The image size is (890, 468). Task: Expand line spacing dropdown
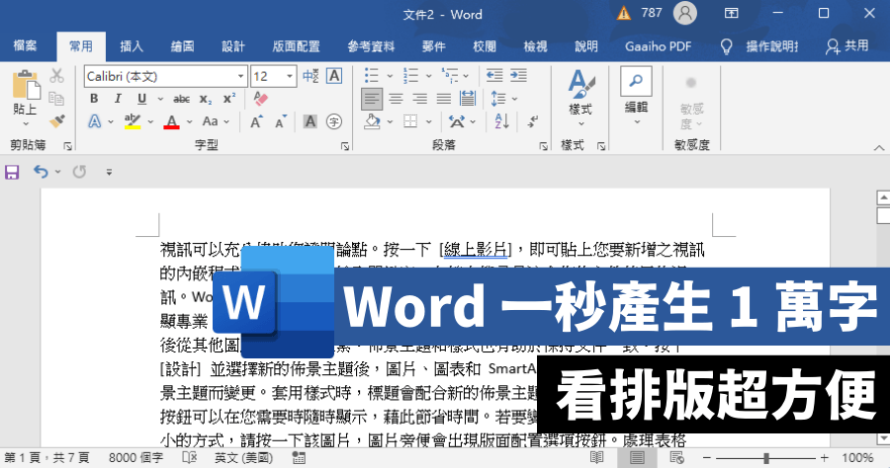pos(515,99)
